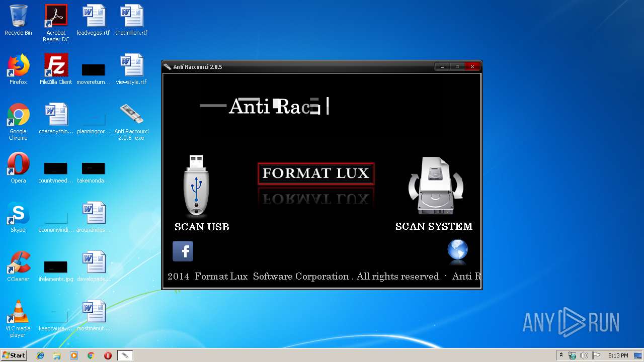Launch FileZilla Client shortcut

(56, 69)
